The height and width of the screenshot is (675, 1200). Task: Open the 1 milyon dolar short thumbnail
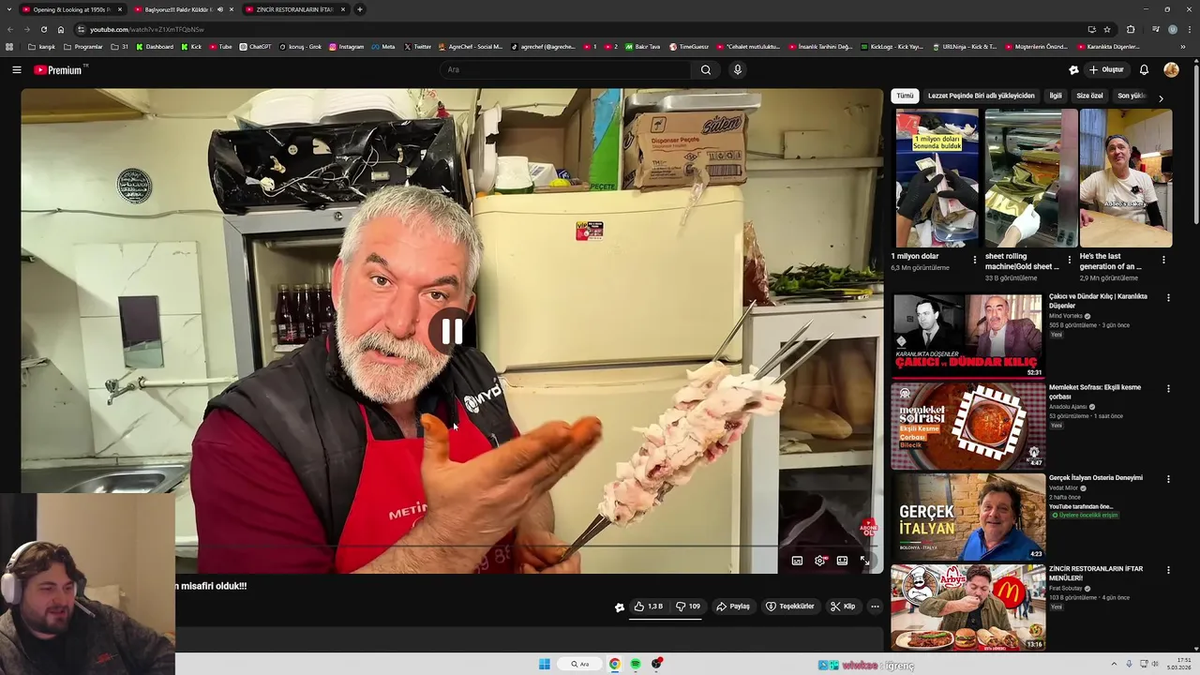tap(937, 178)
